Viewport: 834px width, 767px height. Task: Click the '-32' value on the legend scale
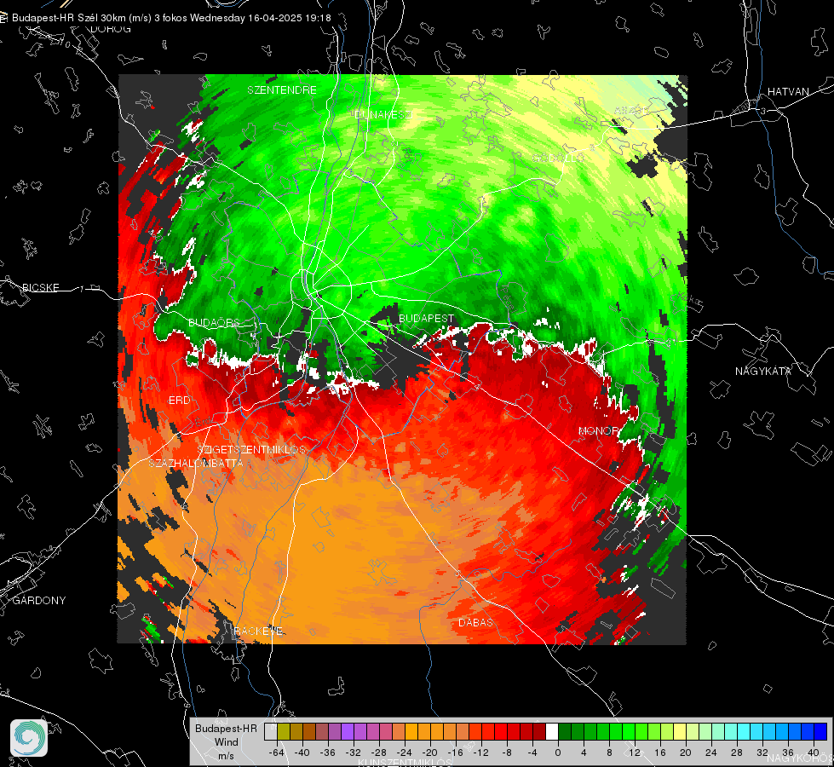354,753
